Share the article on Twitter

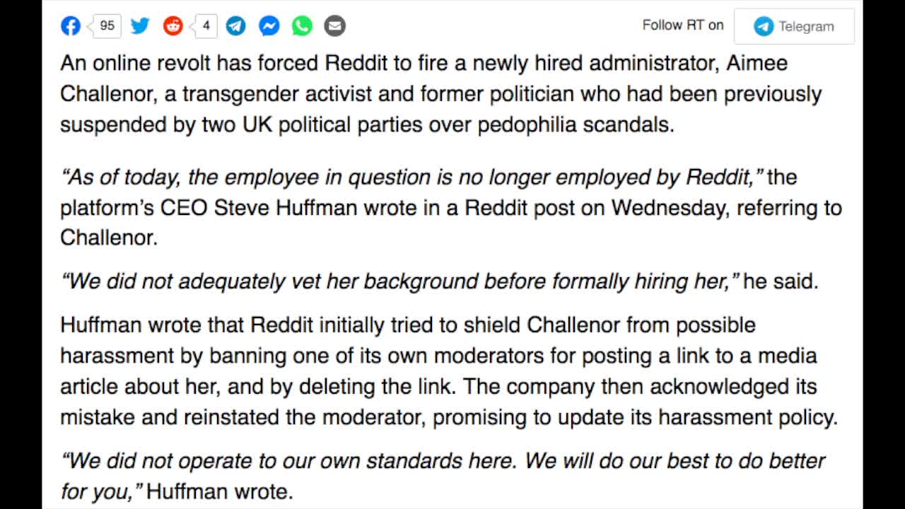point(140,26)
